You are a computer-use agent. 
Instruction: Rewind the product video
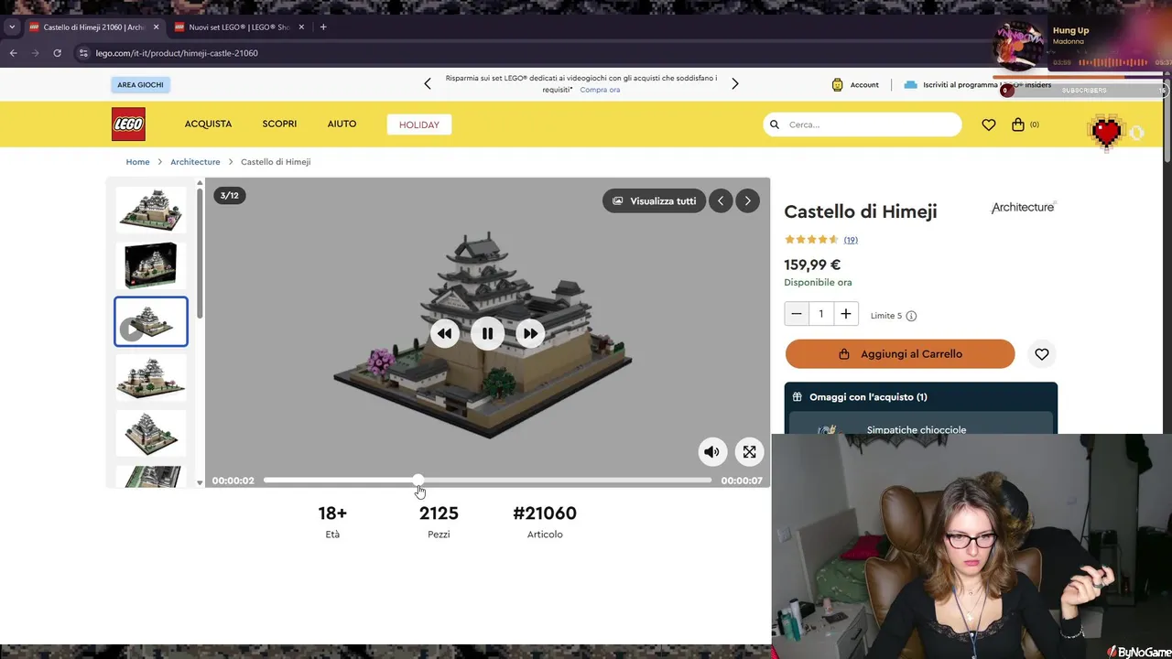(x=445, y=334)
